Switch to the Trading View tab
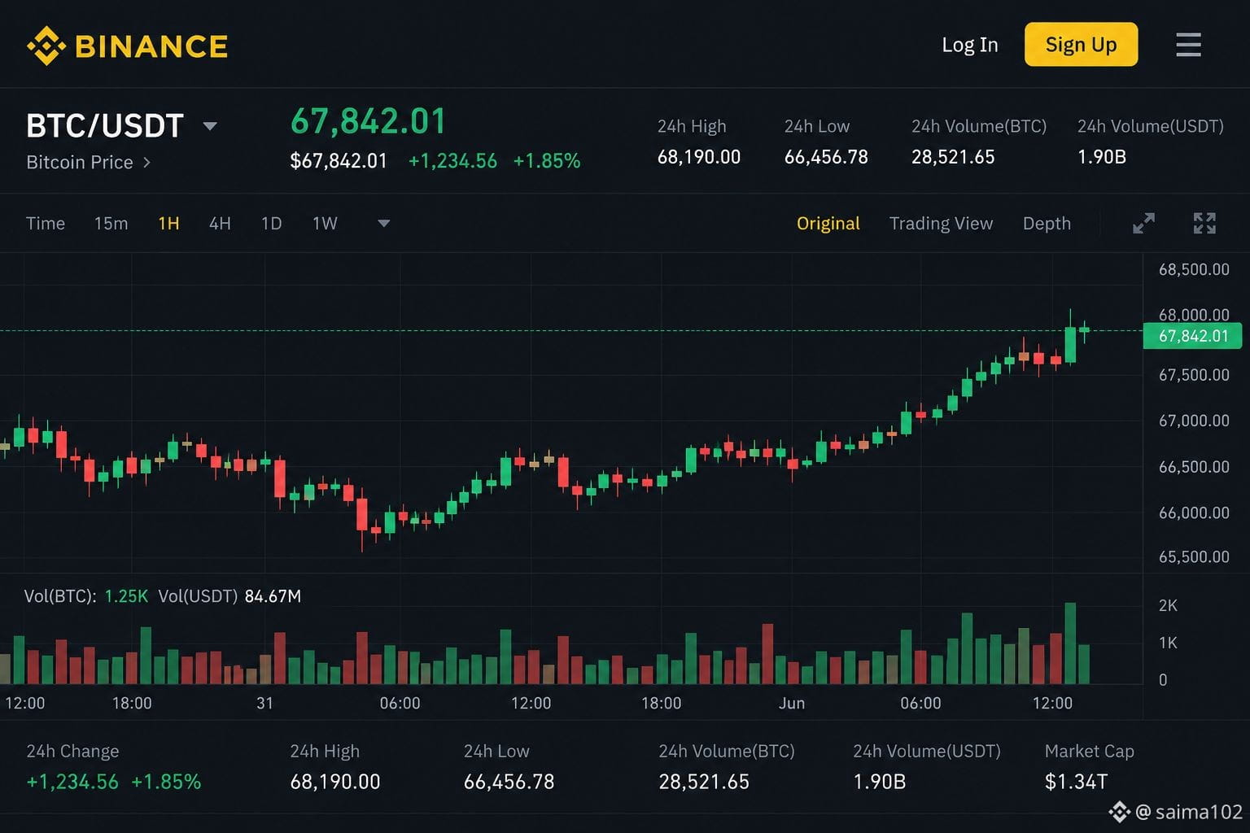The image size is (1250, 833). [941, 224]
